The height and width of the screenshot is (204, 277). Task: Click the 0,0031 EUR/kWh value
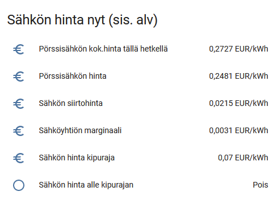click(238, 130)
